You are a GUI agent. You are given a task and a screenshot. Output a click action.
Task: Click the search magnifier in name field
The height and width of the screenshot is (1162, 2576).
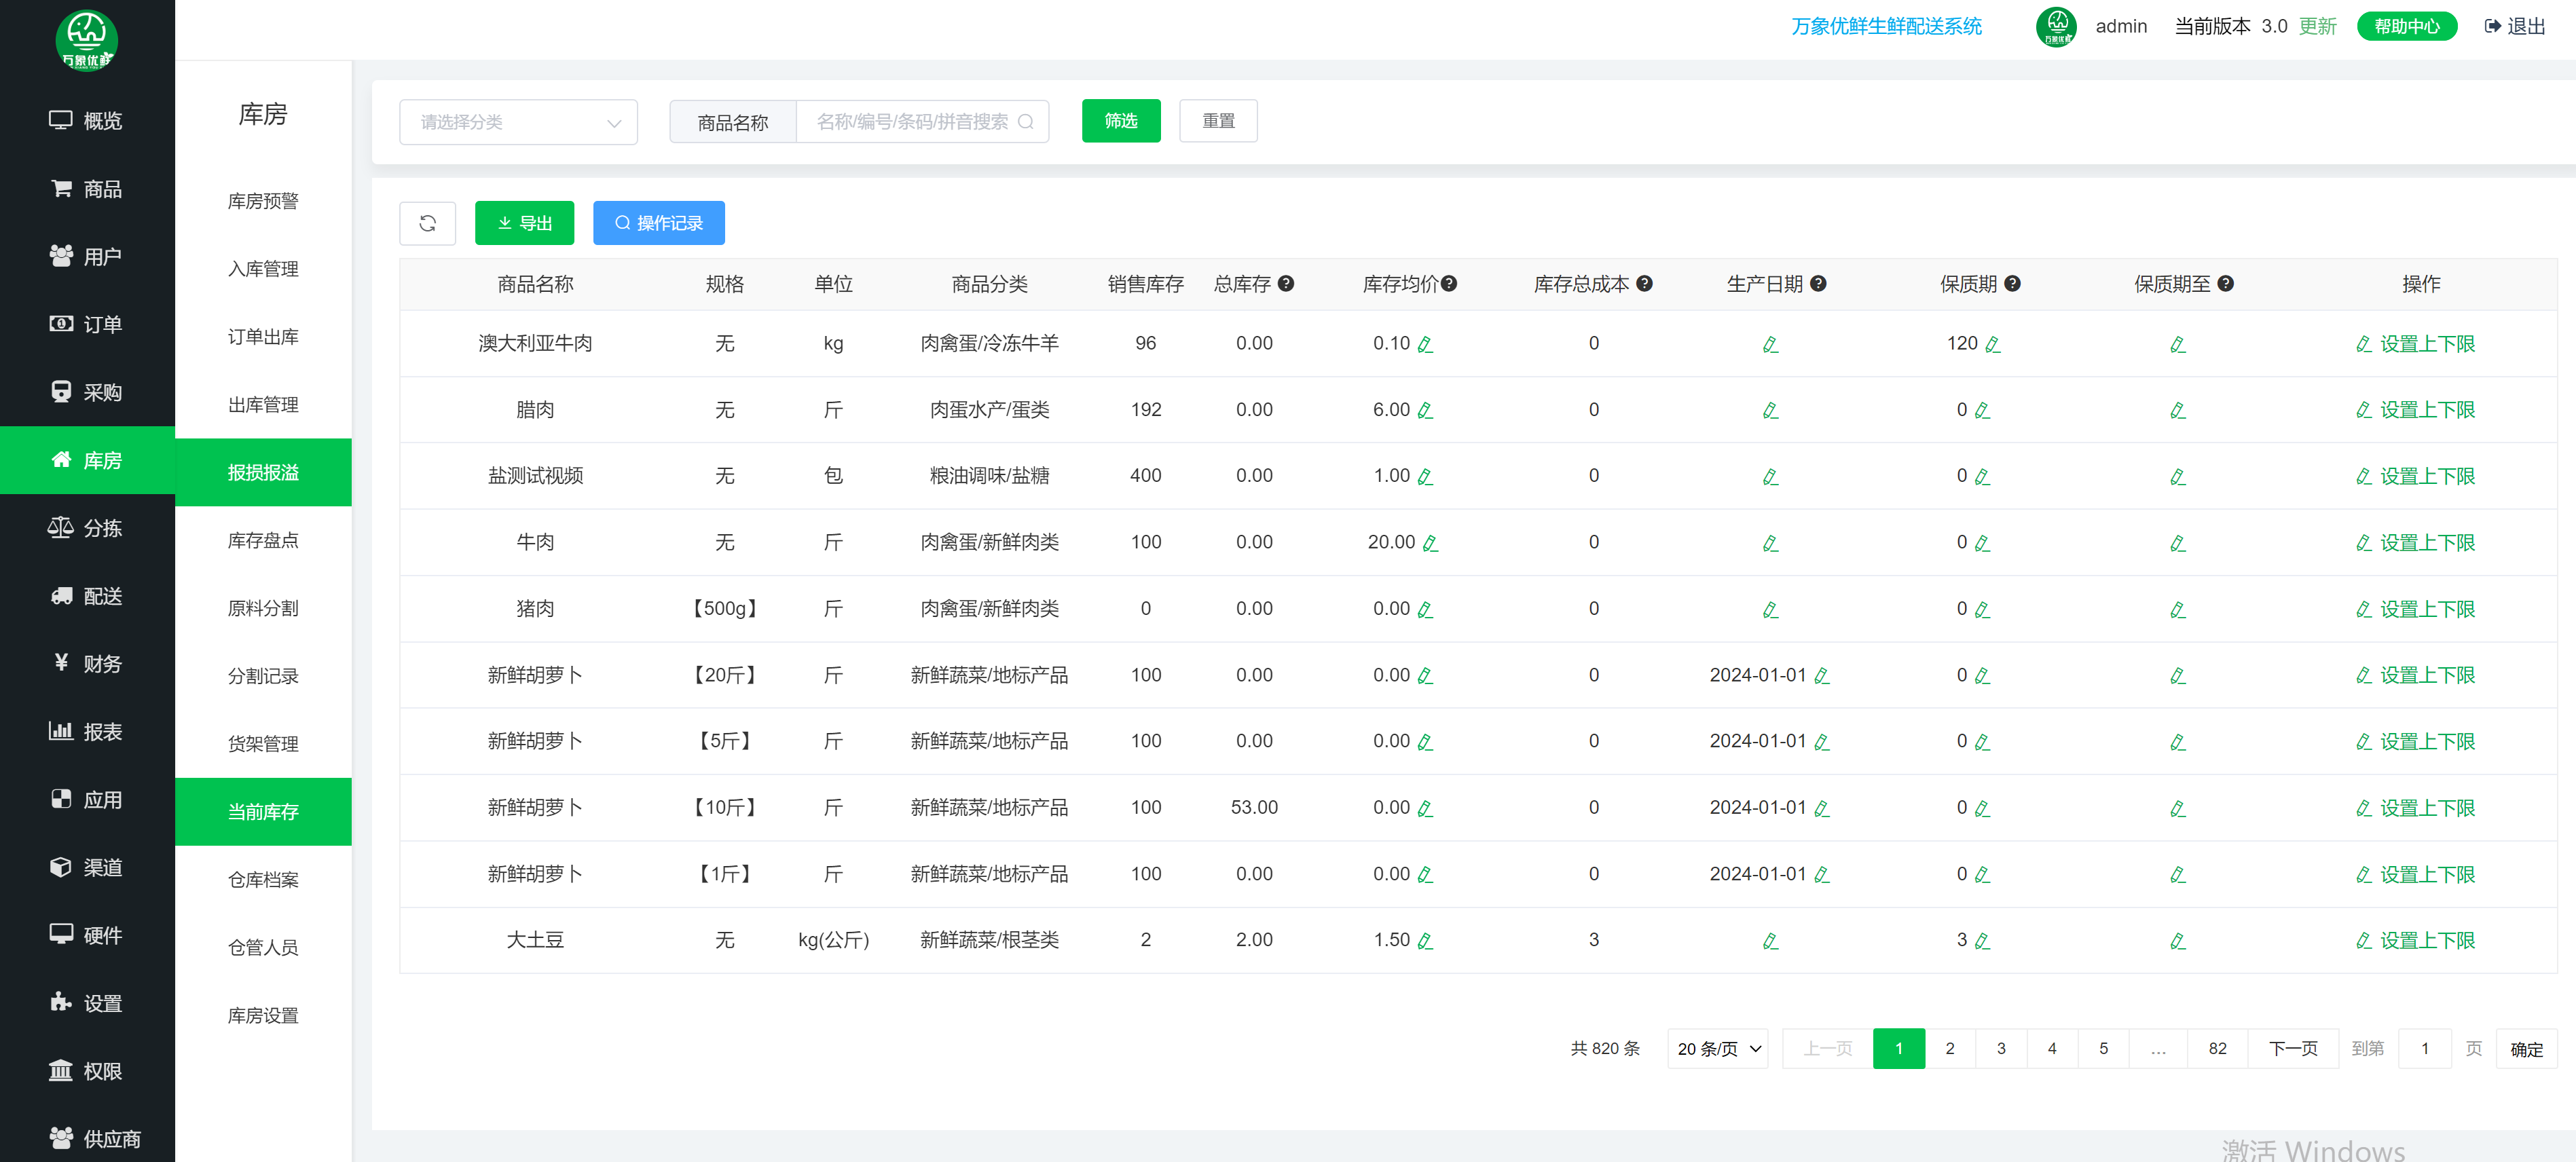point(1025,122)
